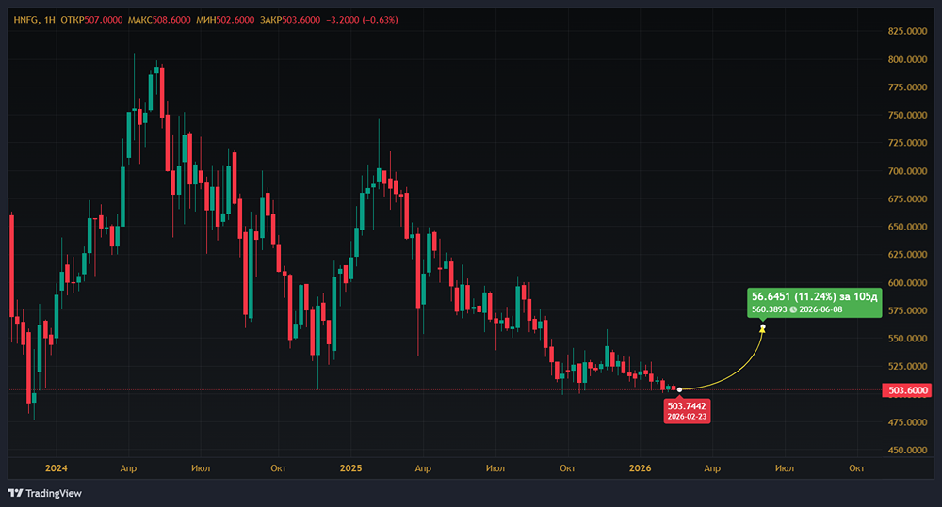Click the Апр label right of 2026

(712, 468)
